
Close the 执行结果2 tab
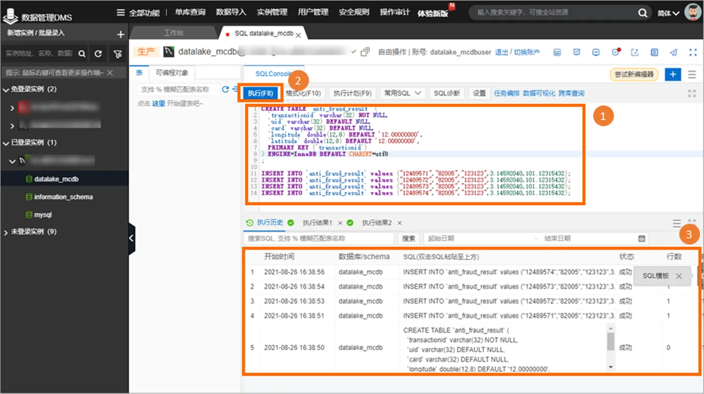tap(399, 223)
